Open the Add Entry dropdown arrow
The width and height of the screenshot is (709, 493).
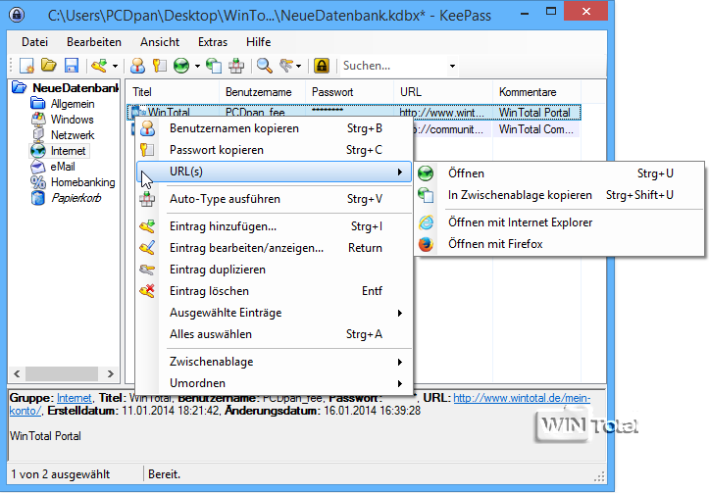[x=115, y=66]
